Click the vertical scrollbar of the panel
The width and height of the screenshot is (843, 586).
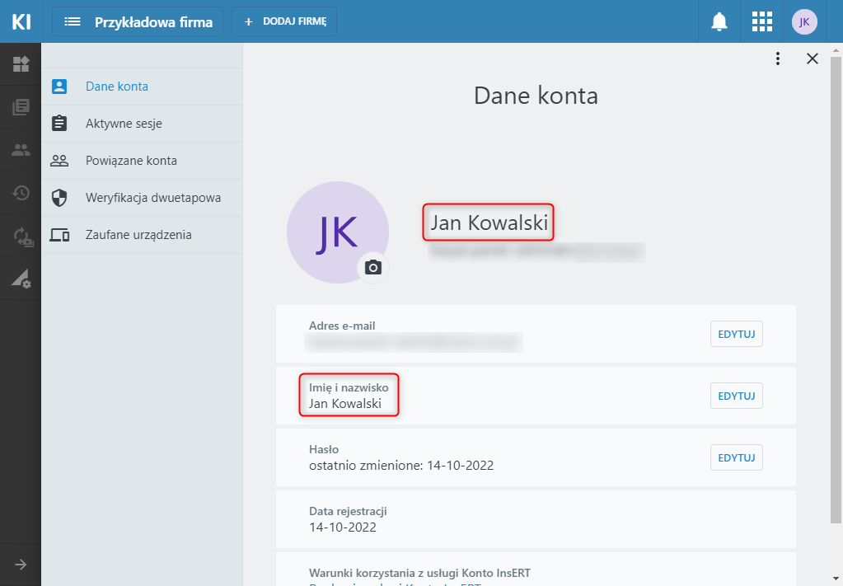836,290
